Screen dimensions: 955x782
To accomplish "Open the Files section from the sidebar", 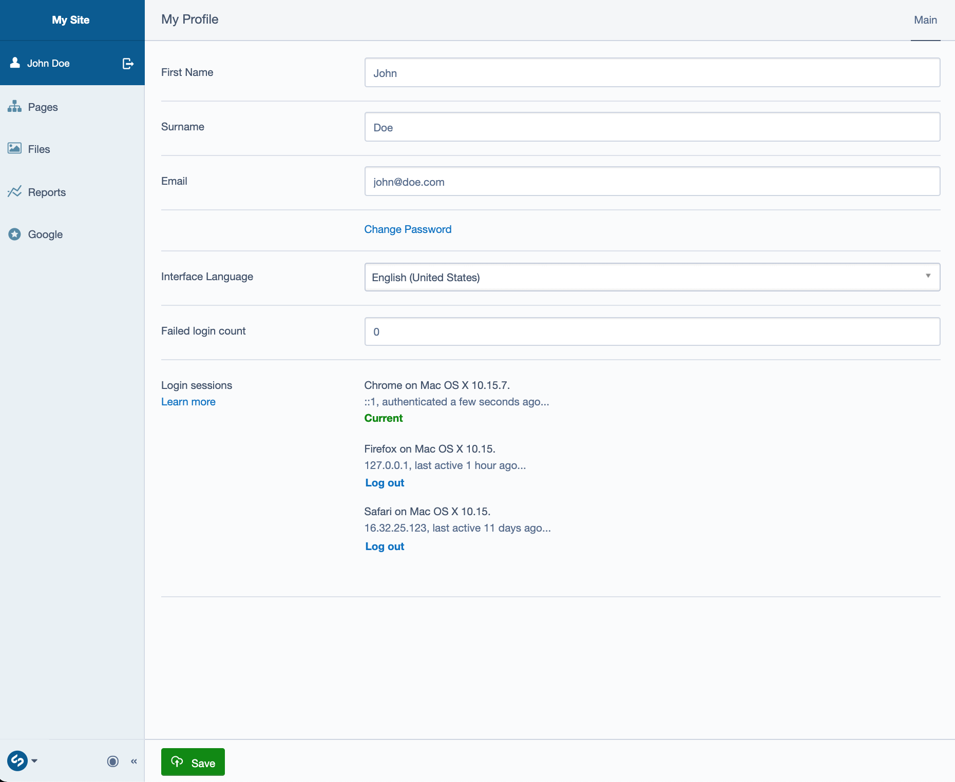I will [x=15, y=149].
